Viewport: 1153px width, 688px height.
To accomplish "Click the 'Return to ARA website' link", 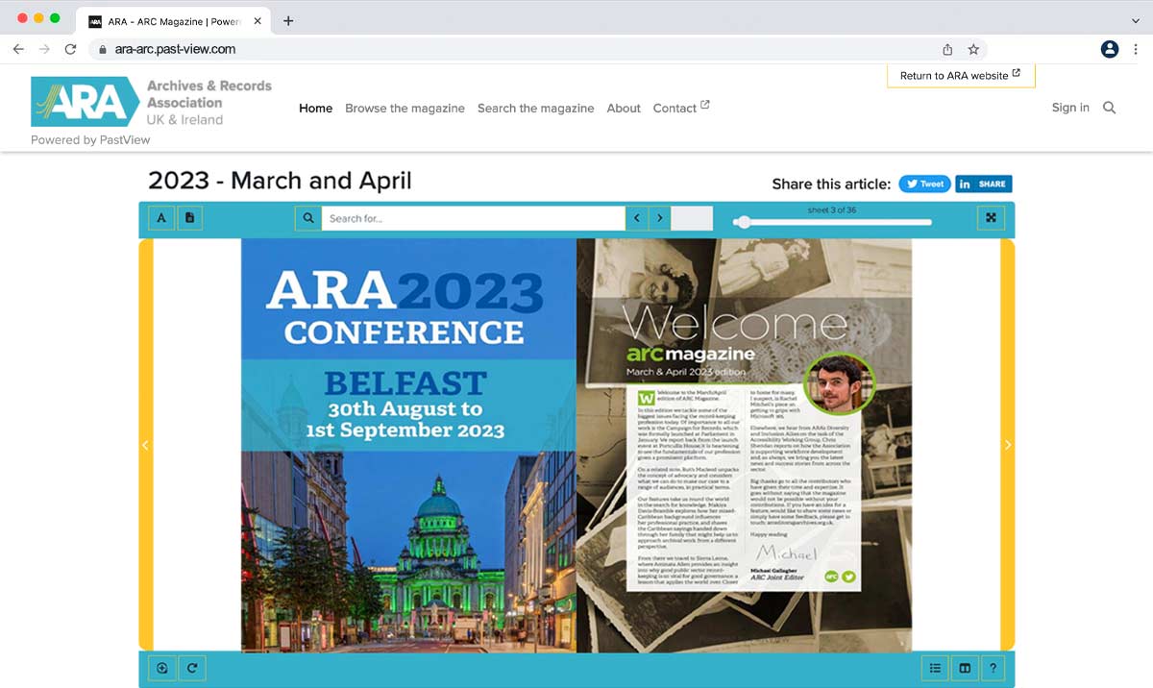I will [x=960, y=76].
